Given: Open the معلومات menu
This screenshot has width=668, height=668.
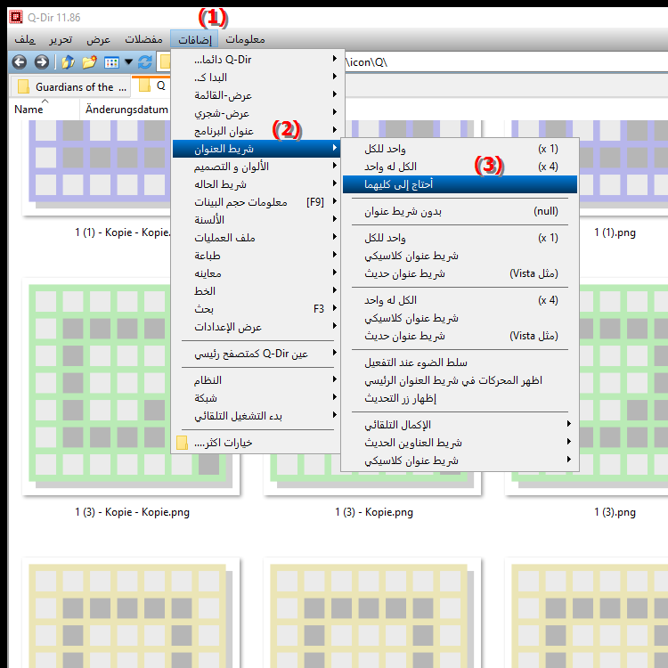Looking at the screenshot, I should (x=246, y=39).
